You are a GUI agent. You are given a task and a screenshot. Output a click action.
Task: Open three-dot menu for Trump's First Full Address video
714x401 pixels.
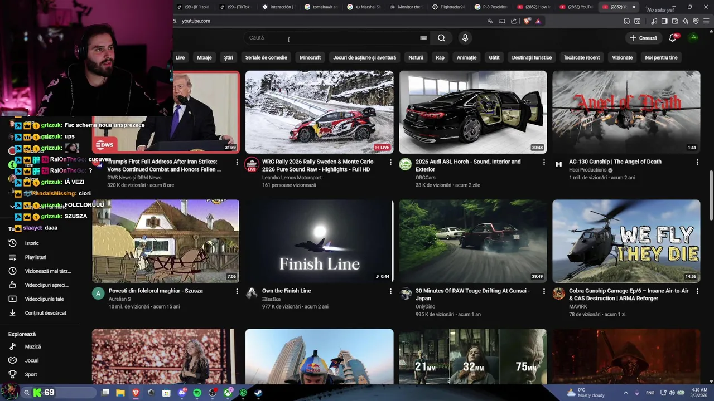click(x=237, y=162)
